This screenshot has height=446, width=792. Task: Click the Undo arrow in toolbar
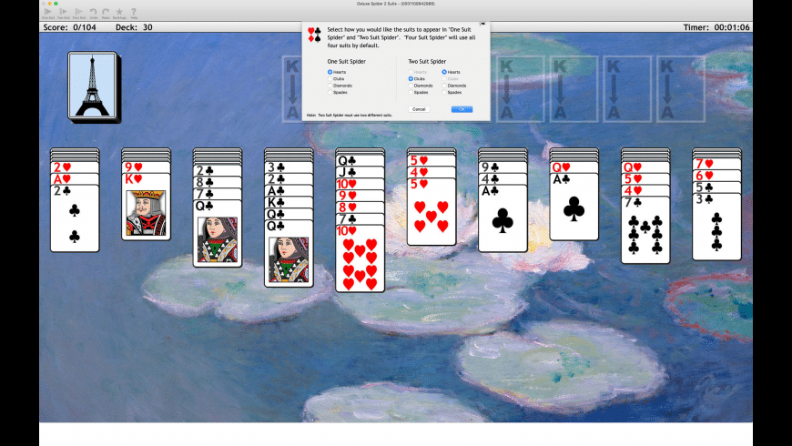point(94,13)
